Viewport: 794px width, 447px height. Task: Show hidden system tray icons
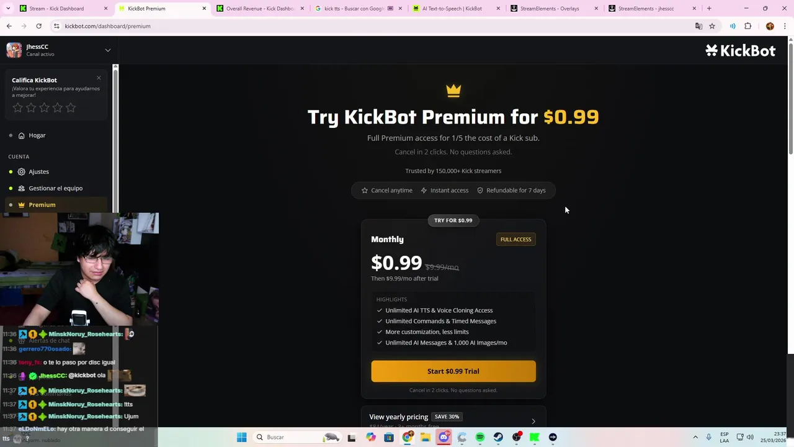tap(695, 437)
